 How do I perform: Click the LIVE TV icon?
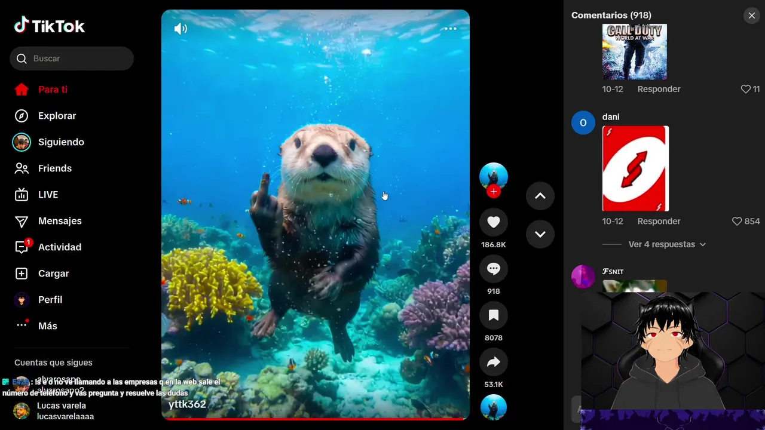tap(22, 195)
